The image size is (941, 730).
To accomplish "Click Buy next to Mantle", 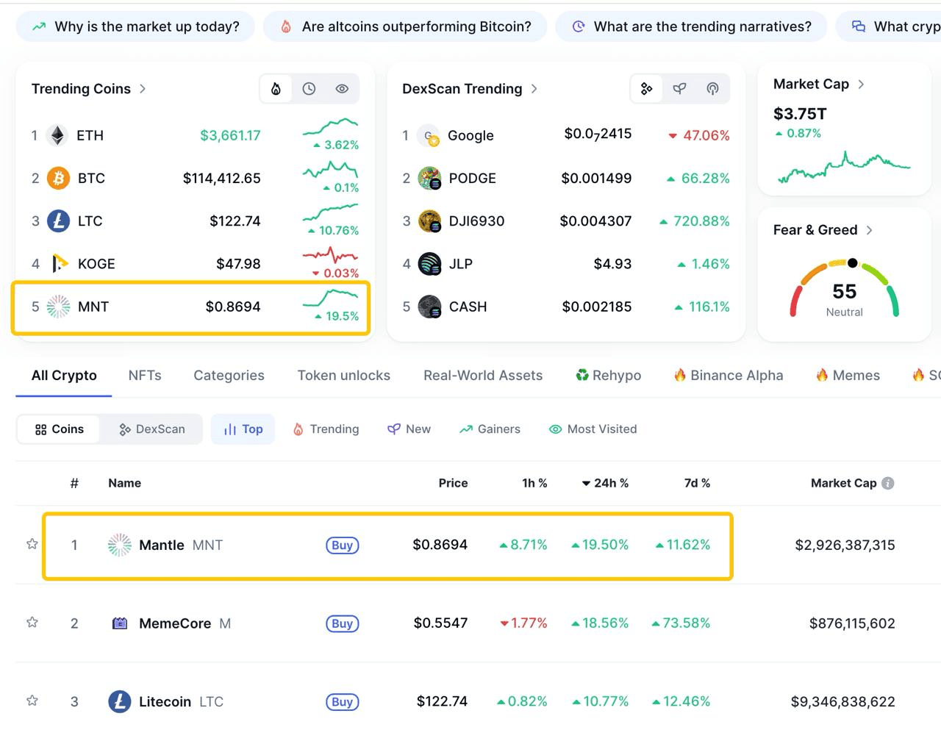I will tap(343, 545).
